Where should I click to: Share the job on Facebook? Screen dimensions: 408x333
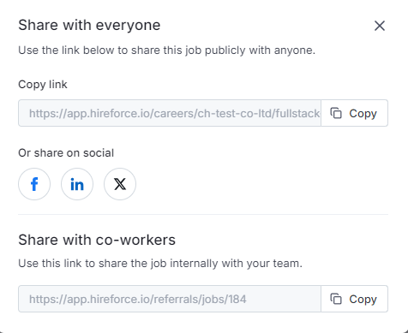point(34,184)
